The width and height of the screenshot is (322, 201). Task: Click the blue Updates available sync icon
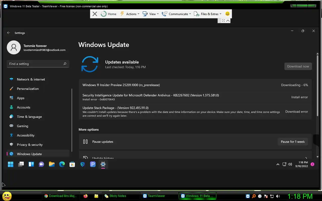coord(90,64)
